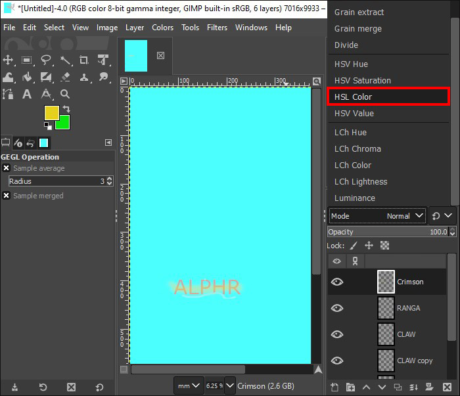The height and width of the screenshot is (396, 460).
Task: Open the Layer menu
Action: (x=135, y=28)
